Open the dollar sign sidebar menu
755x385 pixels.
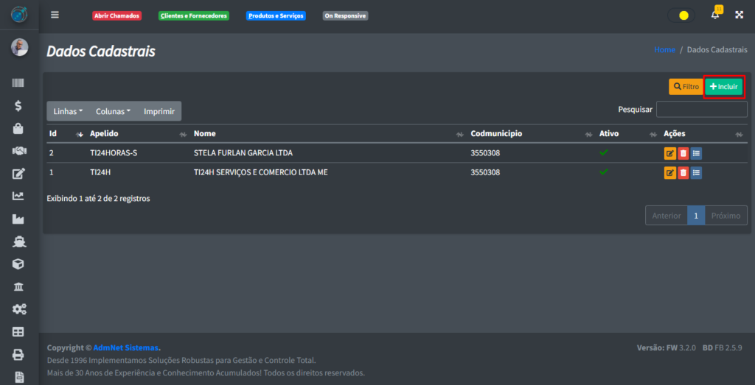(18, 106)
